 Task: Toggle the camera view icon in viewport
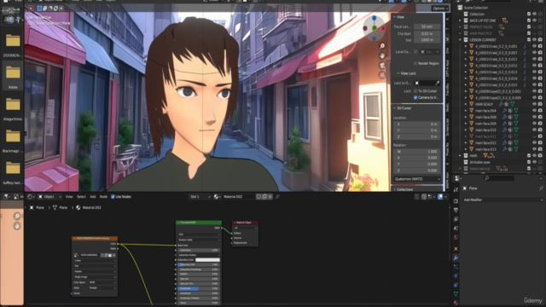pos(382,66)
